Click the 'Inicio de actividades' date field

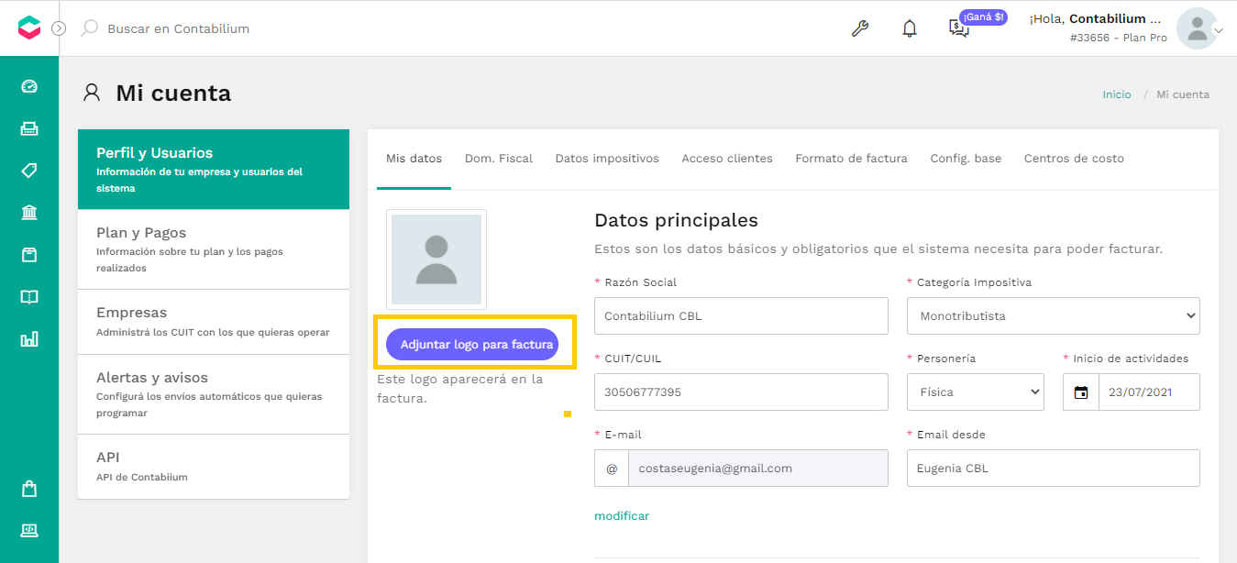[x=1149, y=392]
